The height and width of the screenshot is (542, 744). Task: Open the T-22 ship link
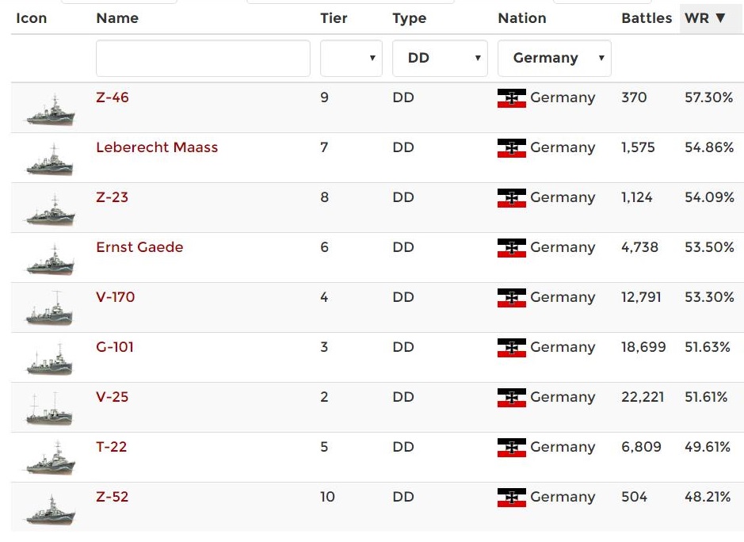click(111, 447)
